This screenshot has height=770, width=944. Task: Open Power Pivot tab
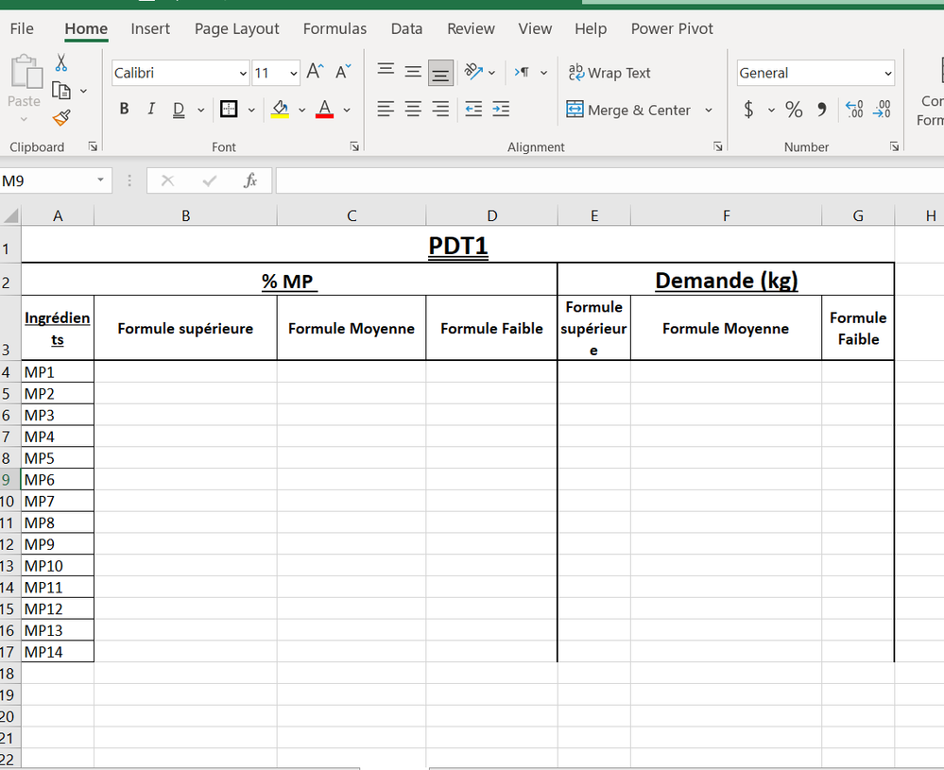click(672, 29)
